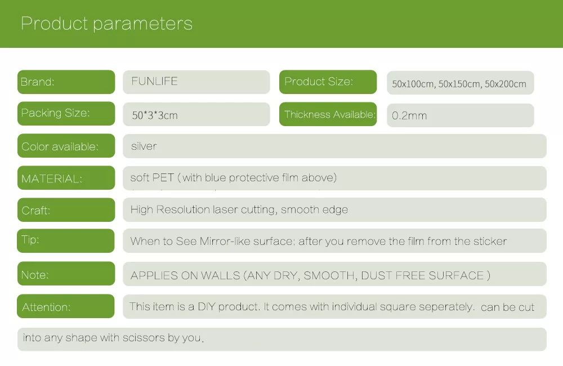Click the FUNLIFE brand value field

point(196,82)
